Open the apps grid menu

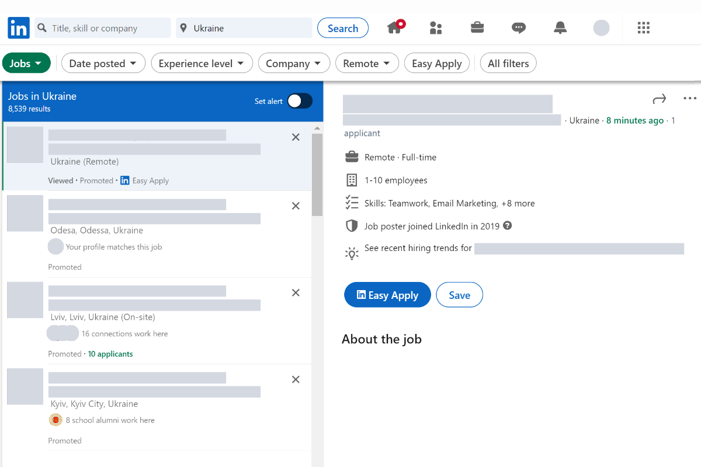[x=643, y=27]
